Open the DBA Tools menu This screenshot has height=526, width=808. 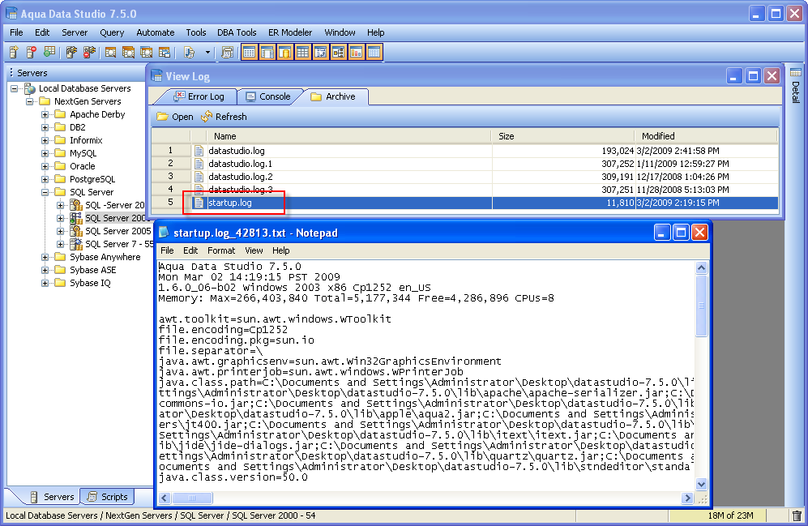click(x=237, y=32)
